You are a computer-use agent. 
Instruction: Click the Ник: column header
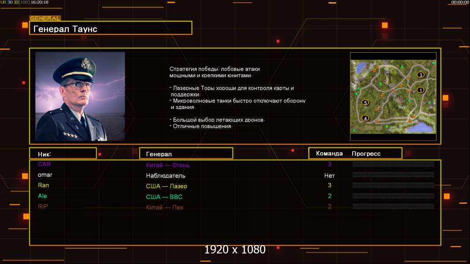pos(63,154)
